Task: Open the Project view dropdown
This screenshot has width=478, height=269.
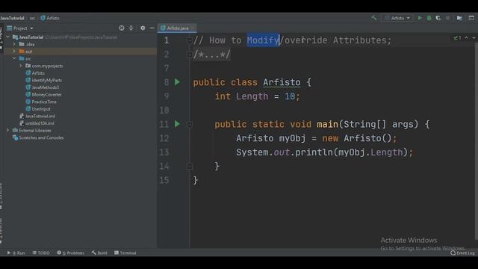Action: point(20,28)
